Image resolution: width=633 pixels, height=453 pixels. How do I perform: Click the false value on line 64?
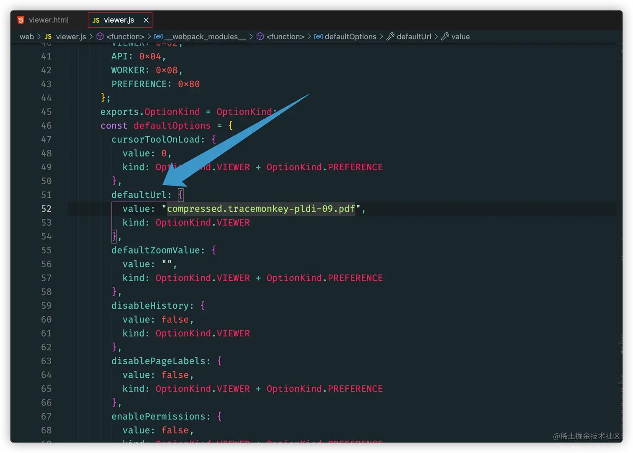pos(175,375)
